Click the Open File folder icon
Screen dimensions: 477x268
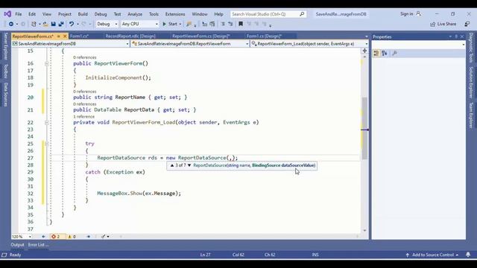click(45, 24)
